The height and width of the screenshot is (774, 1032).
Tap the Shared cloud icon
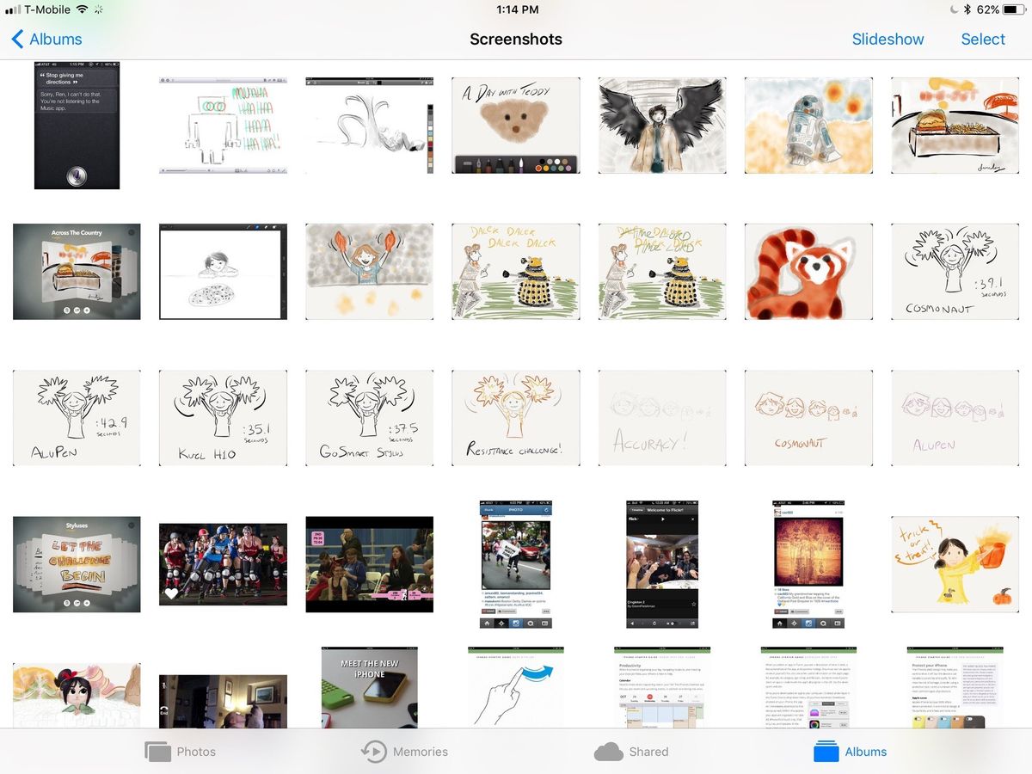[609, 751]
